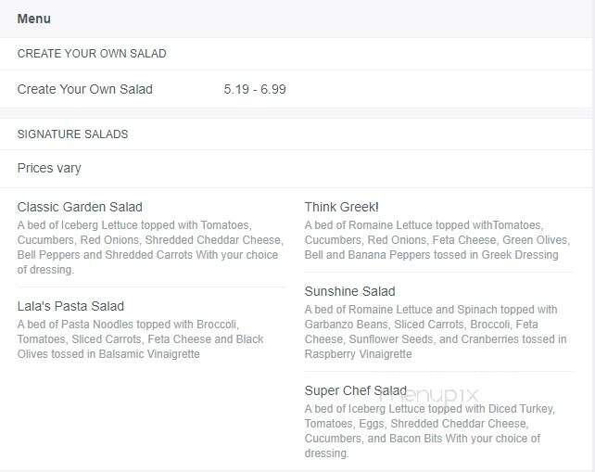Select the SIGNATURE SALADS section header
Image resolution: width=595 pixels, height=472 pixels.
click(72, 134)
